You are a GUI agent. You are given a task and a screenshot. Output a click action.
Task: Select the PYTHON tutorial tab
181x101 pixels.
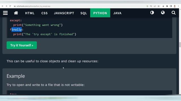pos(100,13)
